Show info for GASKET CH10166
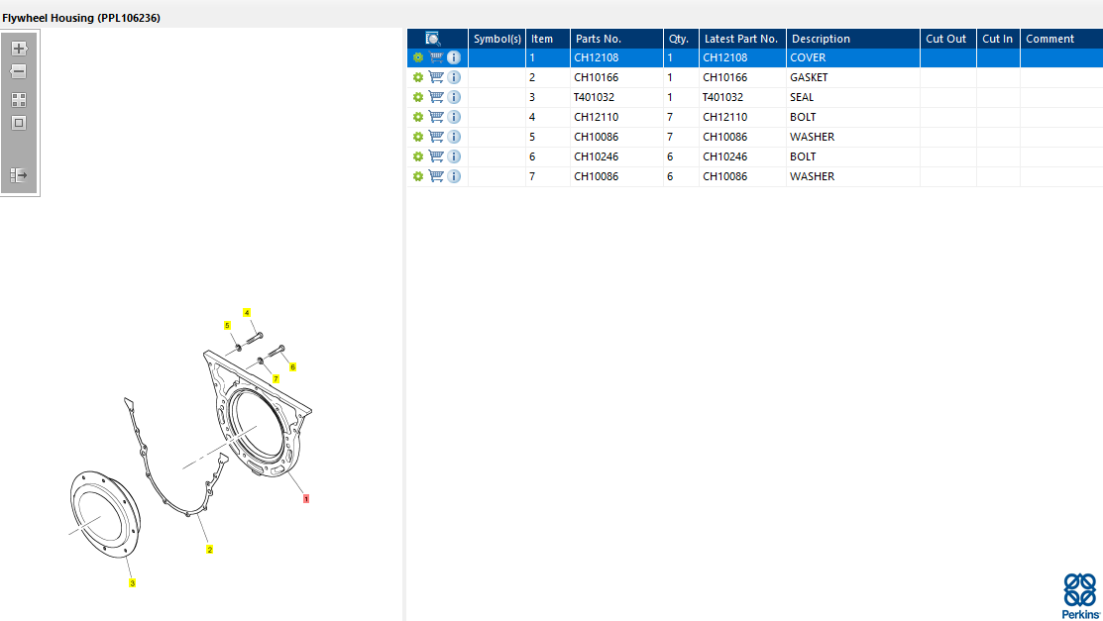The width and height of the screenshot is (1103, 621). click(454, 77)
